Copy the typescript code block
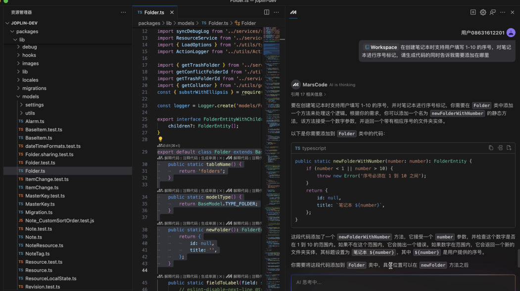 click(x=491, y=148)
